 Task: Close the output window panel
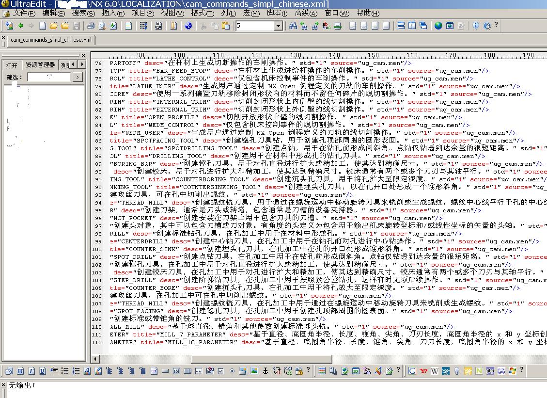pyautogui.click(x=3, y=385)
